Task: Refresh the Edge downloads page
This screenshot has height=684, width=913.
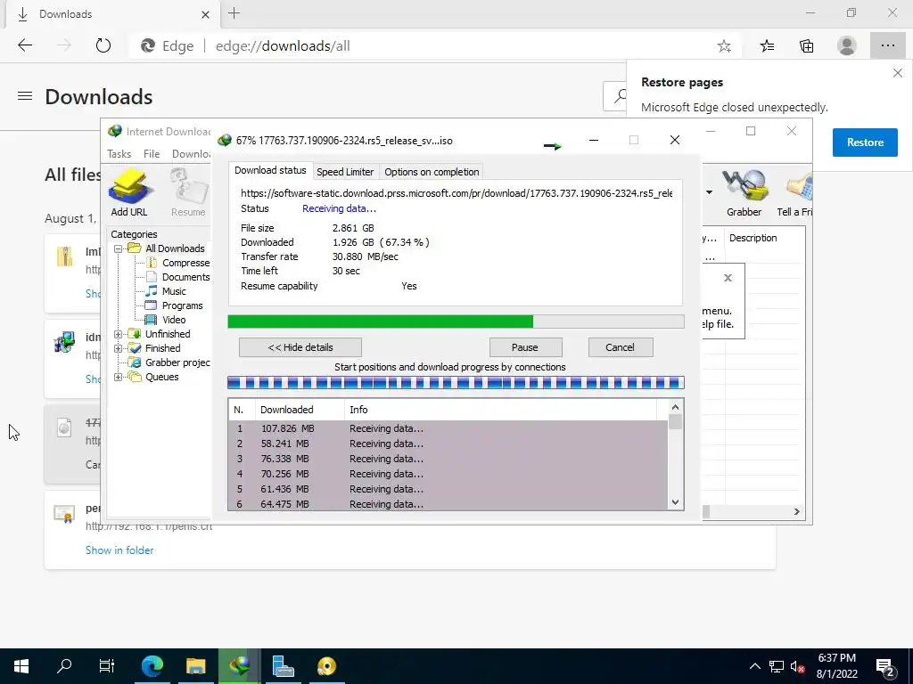Action: (x=103, y=45)
